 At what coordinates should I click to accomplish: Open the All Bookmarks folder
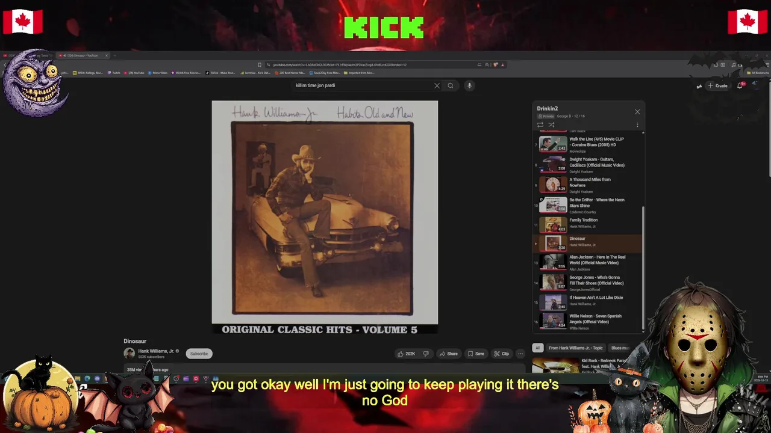(x=757, y=73)
